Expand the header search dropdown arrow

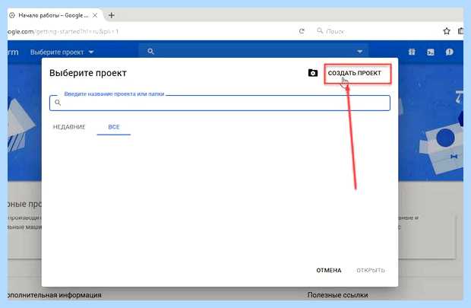[359, 52]
